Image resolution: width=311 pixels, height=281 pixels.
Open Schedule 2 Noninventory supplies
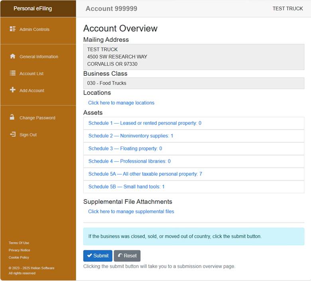pos(131,136)
